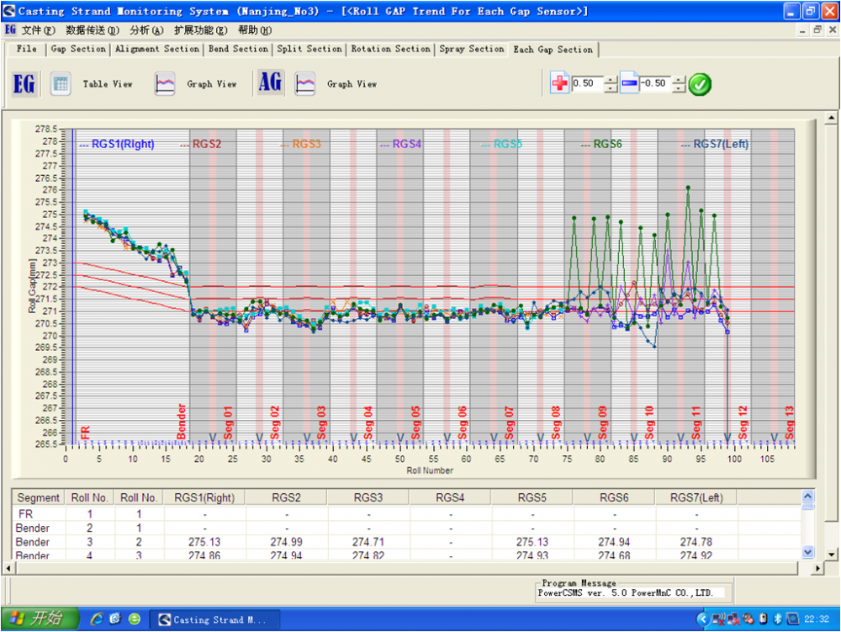Click horizontal scrollbar right arrow

(817, 568)
